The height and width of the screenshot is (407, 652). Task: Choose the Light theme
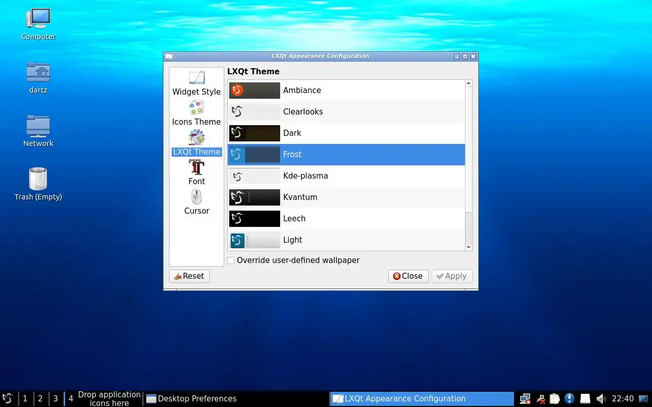pos(346,240)
